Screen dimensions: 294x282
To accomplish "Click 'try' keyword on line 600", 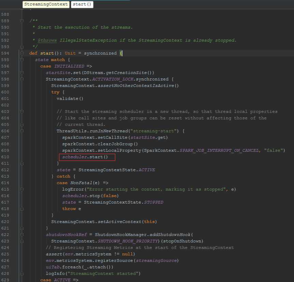I will point(55,92).
